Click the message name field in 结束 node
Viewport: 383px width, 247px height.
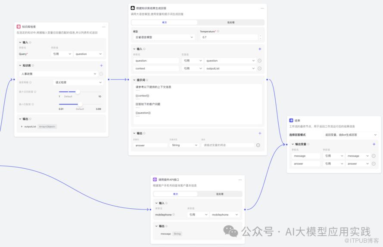click(306, 156)
